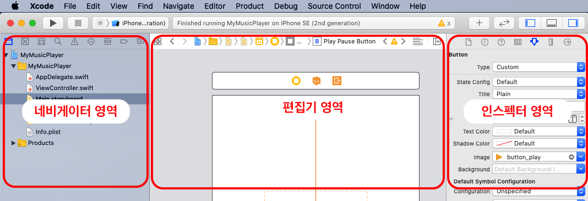Show the Debug navigator tab
The width and height of the screenshot is (588, 201).
coord(107,42)
